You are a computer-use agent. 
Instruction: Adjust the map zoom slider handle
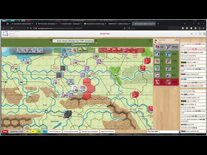(x=73, y=44)
